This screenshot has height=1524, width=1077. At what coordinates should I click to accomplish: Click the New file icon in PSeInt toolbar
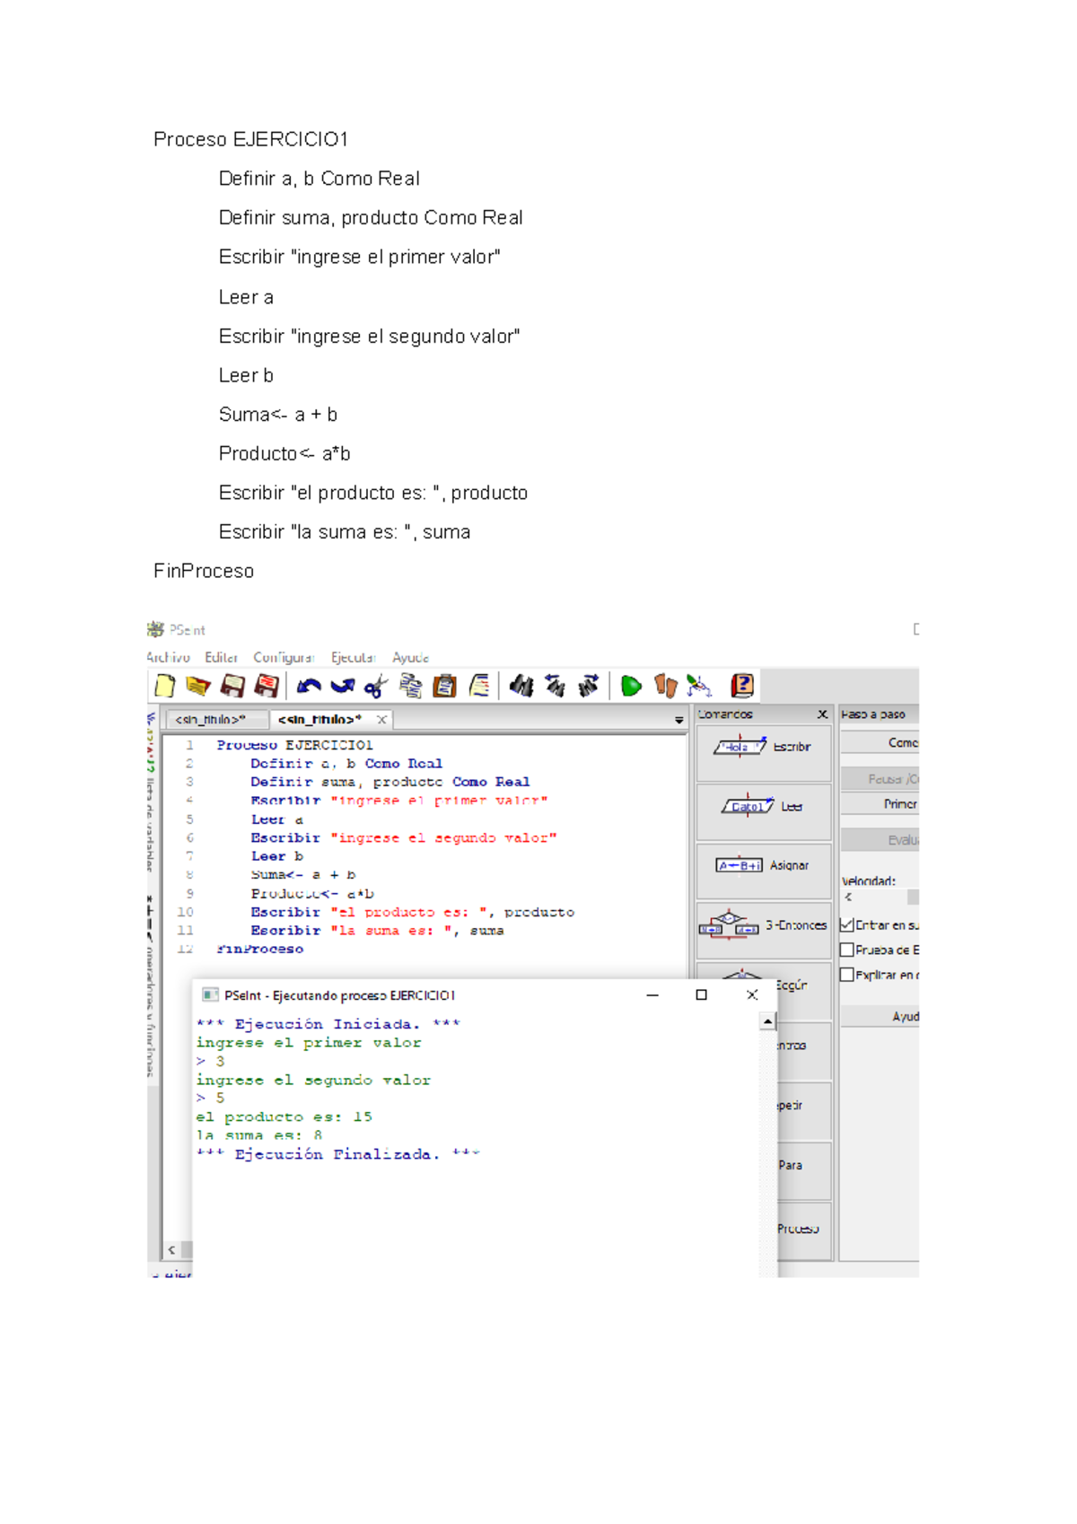tap(165, 686)
